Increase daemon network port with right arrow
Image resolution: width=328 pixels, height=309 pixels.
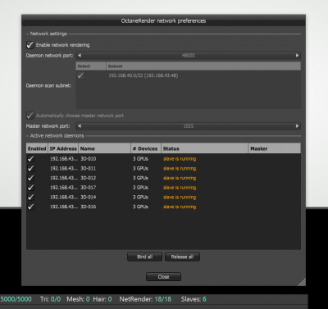[x=297, y=56]
